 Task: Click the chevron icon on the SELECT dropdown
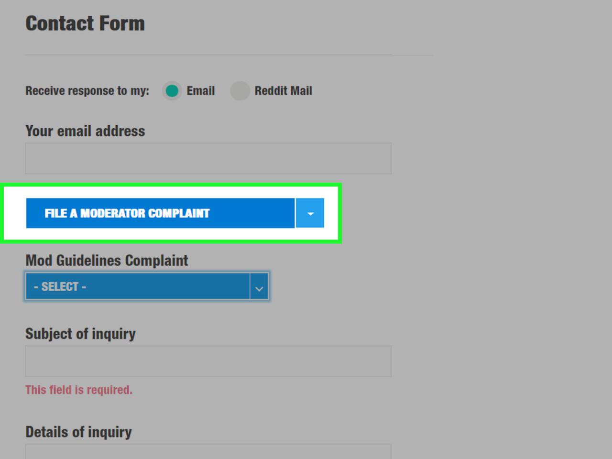(259, 287)
